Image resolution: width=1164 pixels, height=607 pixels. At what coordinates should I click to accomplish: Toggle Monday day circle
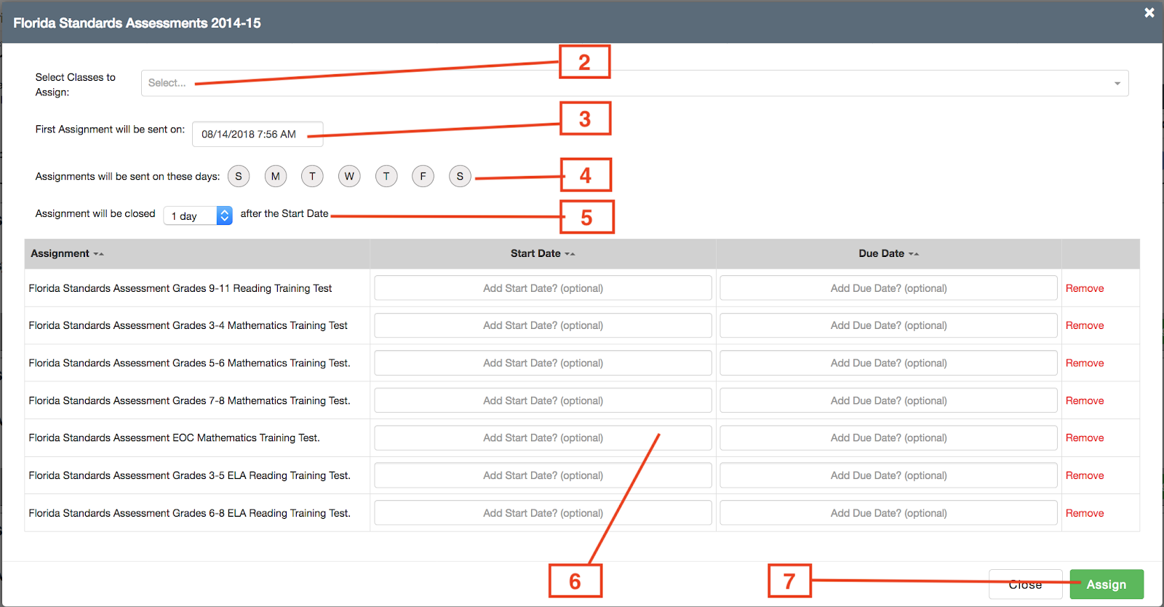click(276, 176)
